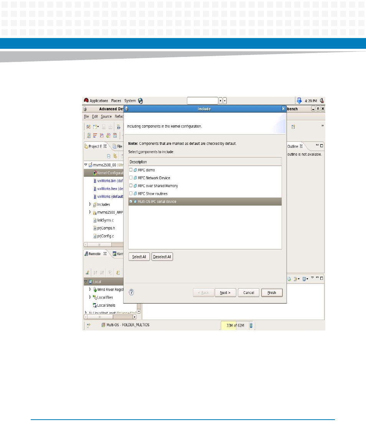Viewport: 366px width, 440px height.
Task: Select the MIPC Show routines row text
Action: tap(153, 194)
